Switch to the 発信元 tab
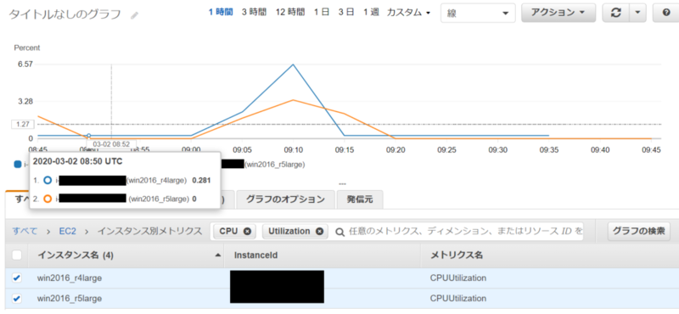This screenshot has width=679, height=314. pos(360,199)
